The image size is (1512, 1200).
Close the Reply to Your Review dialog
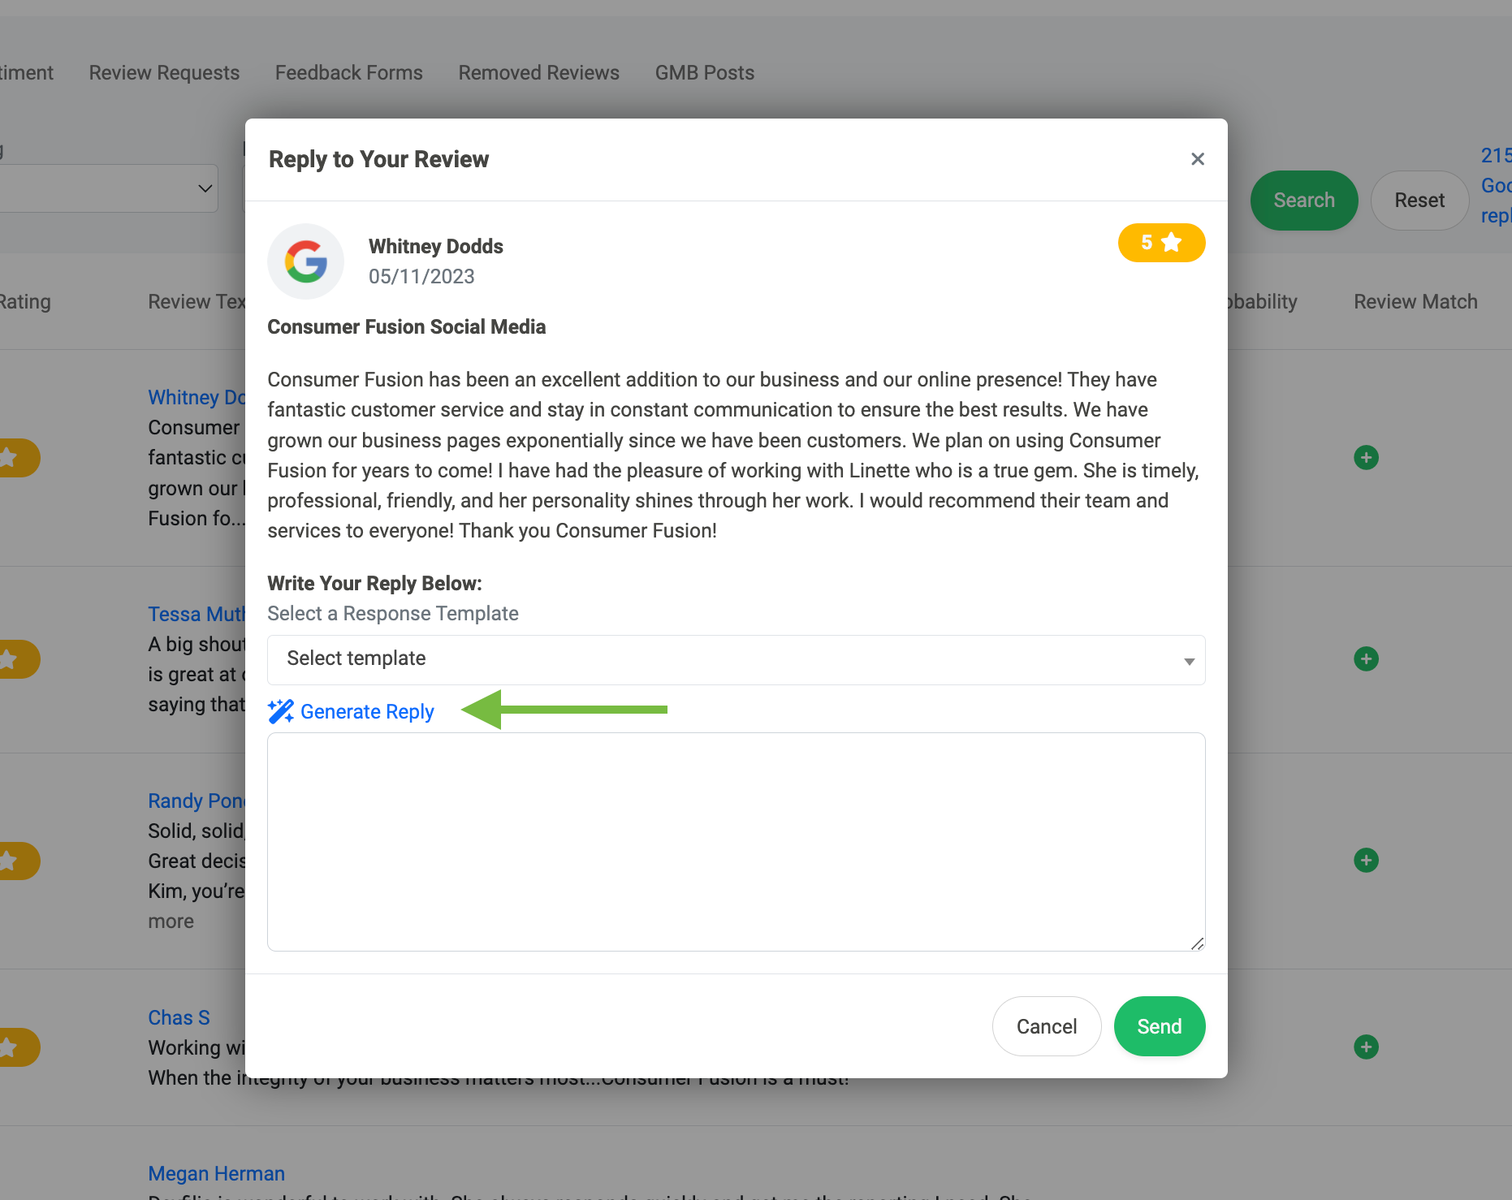[x=1197, y=159]
